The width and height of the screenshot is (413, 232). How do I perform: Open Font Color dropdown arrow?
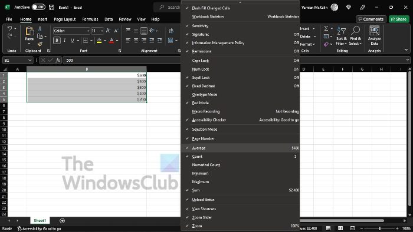pyautogui.click(x=117, y=41)
